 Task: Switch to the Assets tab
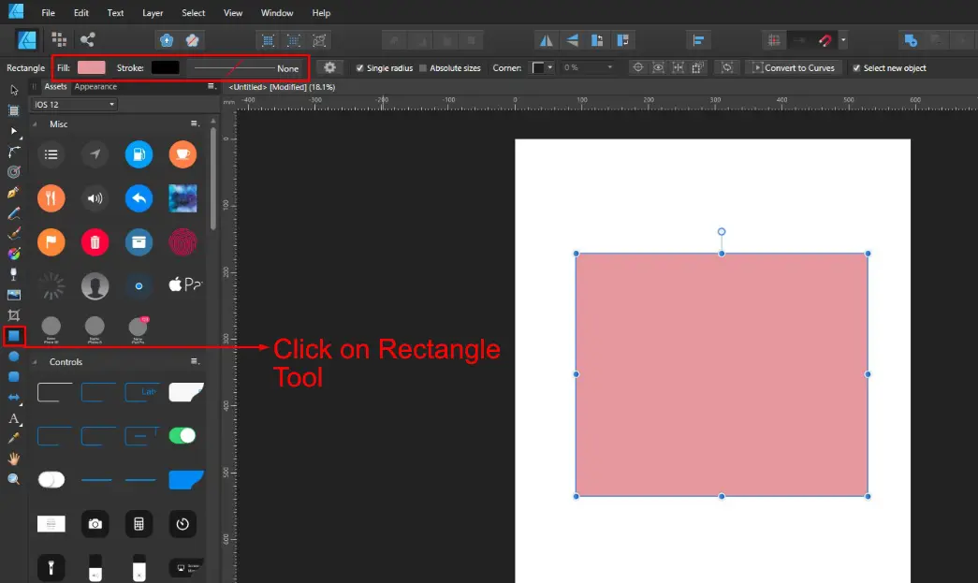point(55,87)
